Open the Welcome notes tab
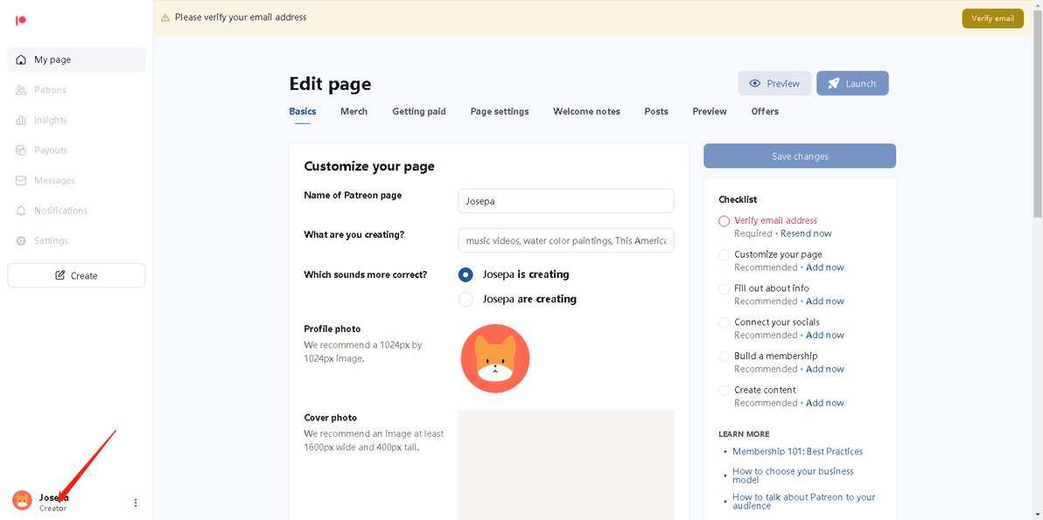 (x=586, y=112)
